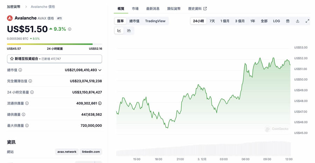Viewport: 315px width, 163px height.
Task: Click the US$45.57 range low label
Action: 14,49
